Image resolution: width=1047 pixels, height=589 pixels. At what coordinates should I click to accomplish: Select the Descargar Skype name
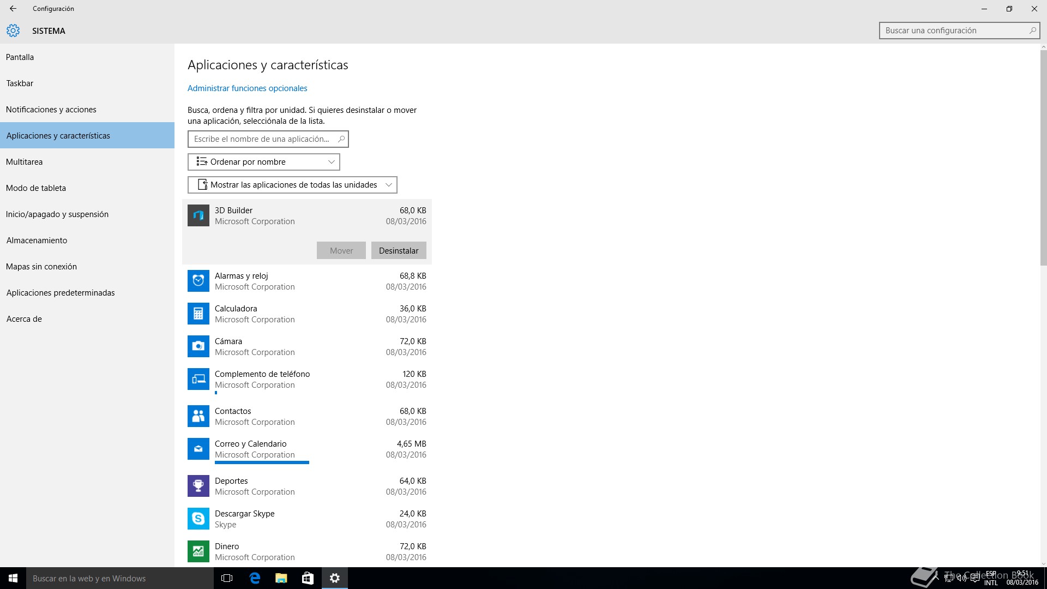[x=244, y=514]
